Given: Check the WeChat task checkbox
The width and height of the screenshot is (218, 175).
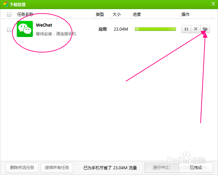Looking at the screenshot, I should (9, 30).
